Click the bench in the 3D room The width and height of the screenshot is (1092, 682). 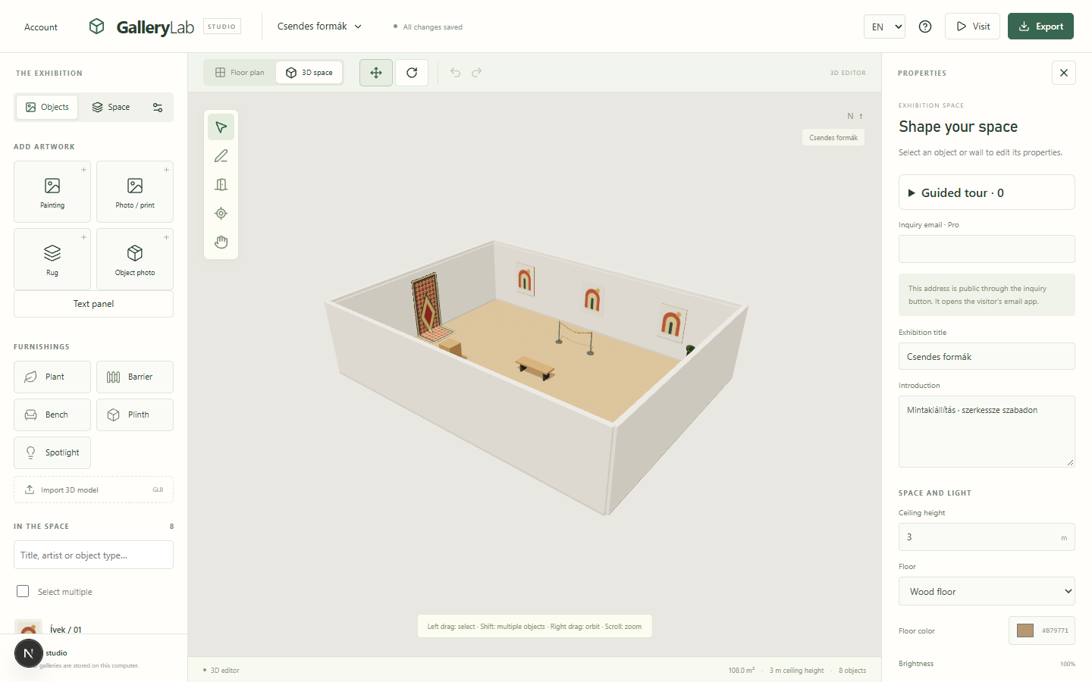coord(535,368)
